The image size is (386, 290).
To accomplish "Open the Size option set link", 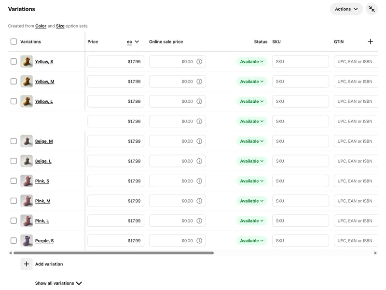I will coord(60,26).
